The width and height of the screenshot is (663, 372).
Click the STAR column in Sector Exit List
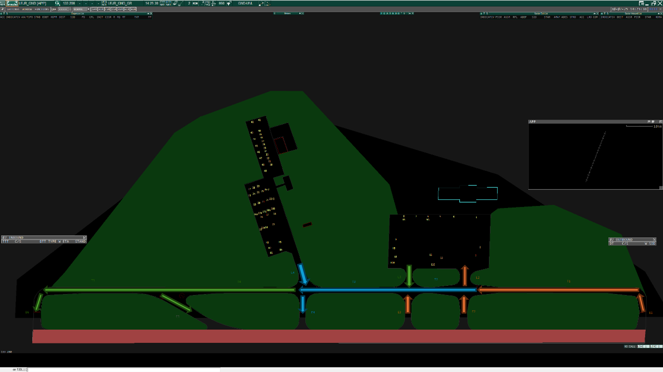(x=547, y=17)
